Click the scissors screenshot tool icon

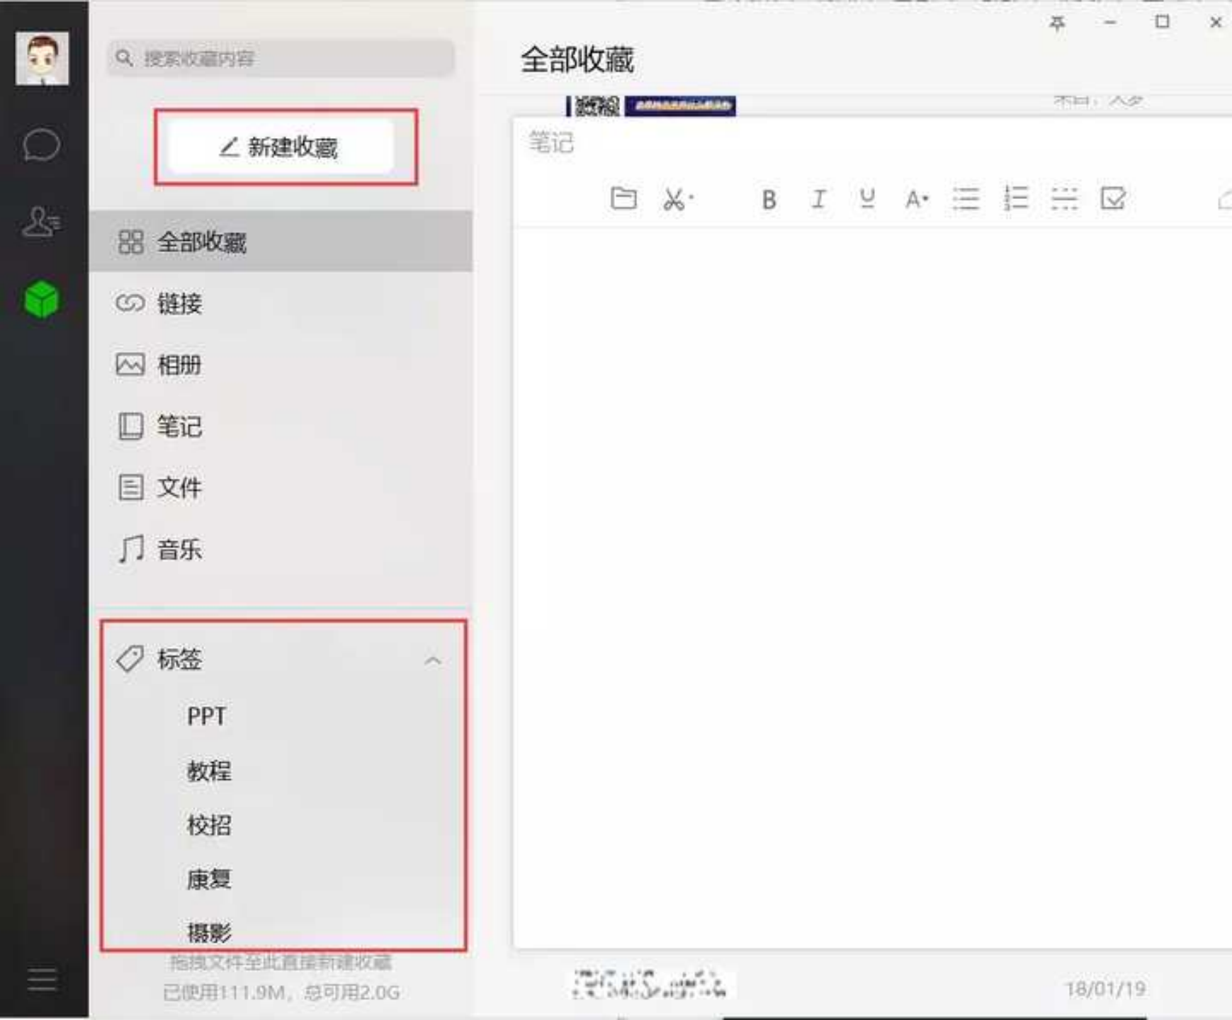(677, 199)
